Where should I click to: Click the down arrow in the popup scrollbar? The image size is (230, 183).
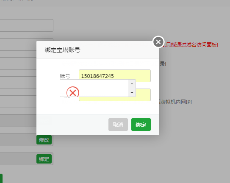pyautogui.click(x=132, y=93)
